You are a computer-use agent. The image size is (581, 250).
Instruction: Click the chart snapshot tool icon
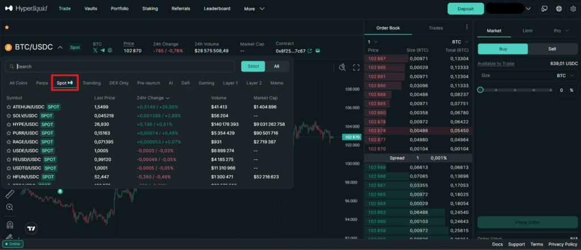click(342, 67)
